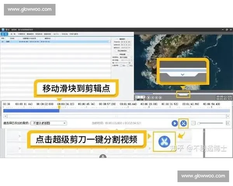Click the second small round button under the preview
This screenshot has width=233, height=186.
(153, 98)
